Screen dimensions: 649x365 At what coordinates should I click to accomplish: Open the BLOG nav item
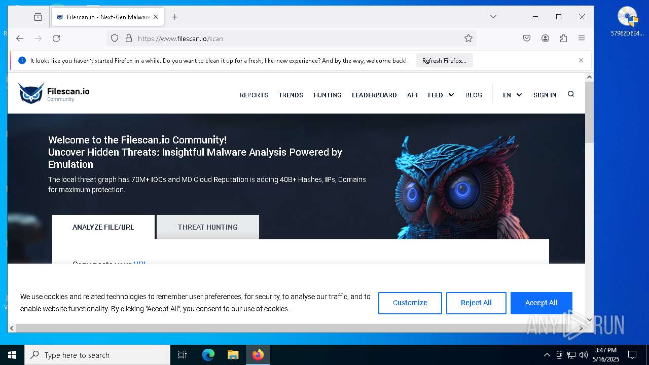pos(474,95)
